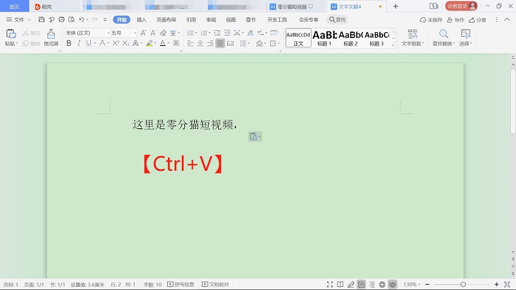516x290 pixels.
Task: Click the clear formatting eraser icon
Action: pyautogui.click(x=163, y=33)
